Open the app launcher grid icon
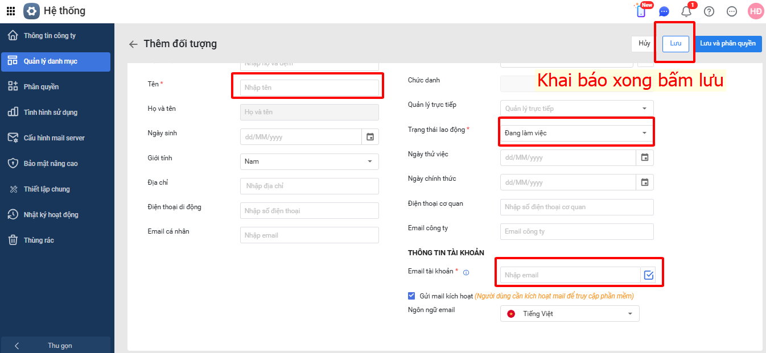This screenshot has width=766, height=353. (x=11, y=11)
